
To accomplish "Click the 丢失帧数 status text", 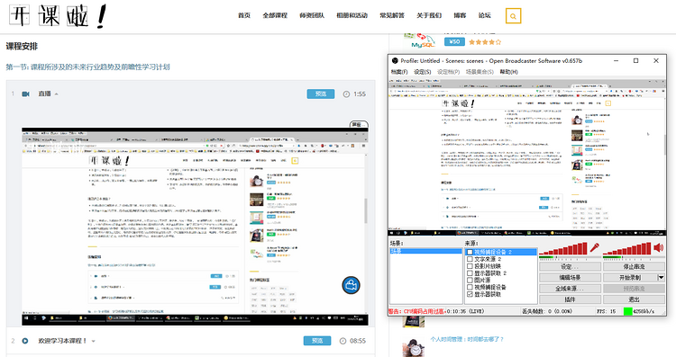I will point(547,311).
